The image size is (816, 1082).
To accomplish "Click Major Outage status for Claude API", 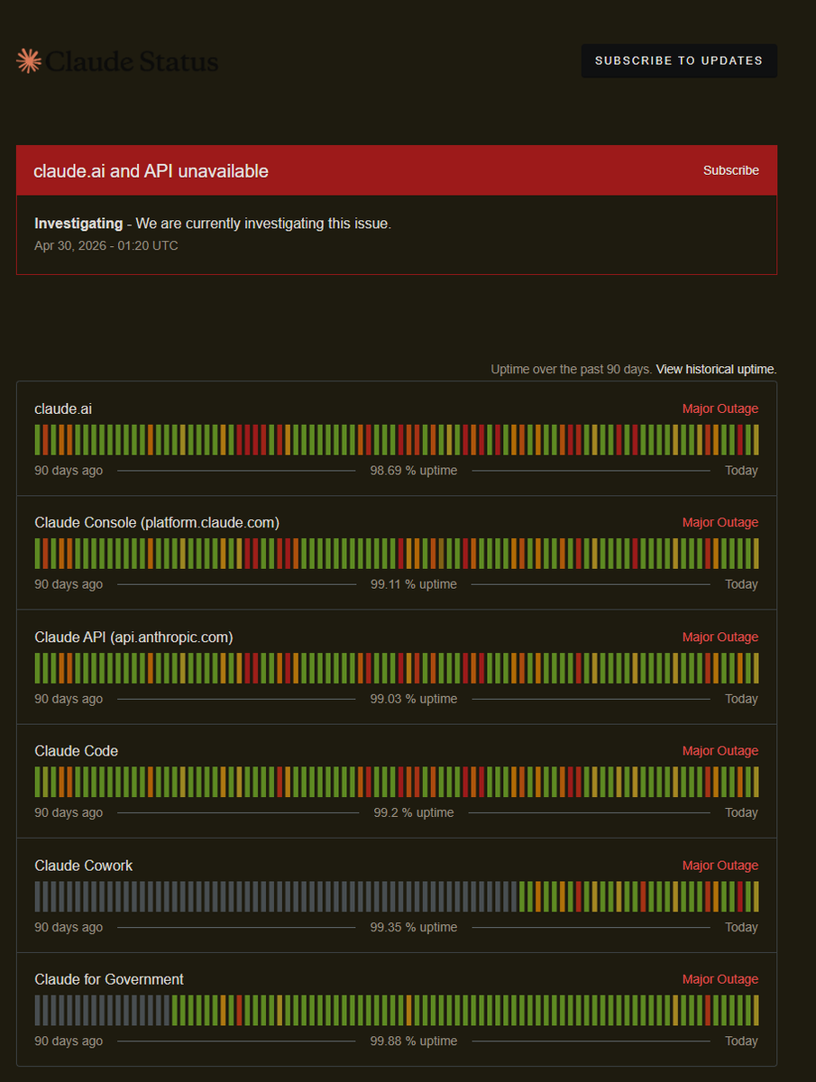I will point(720,637).
